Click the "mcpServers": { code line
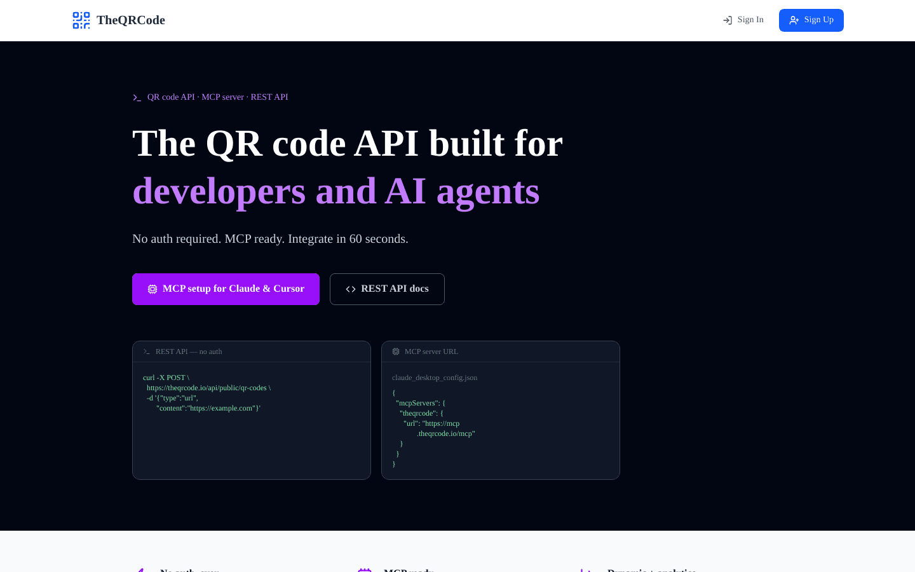915x572 pixels. tap(421, 403)
